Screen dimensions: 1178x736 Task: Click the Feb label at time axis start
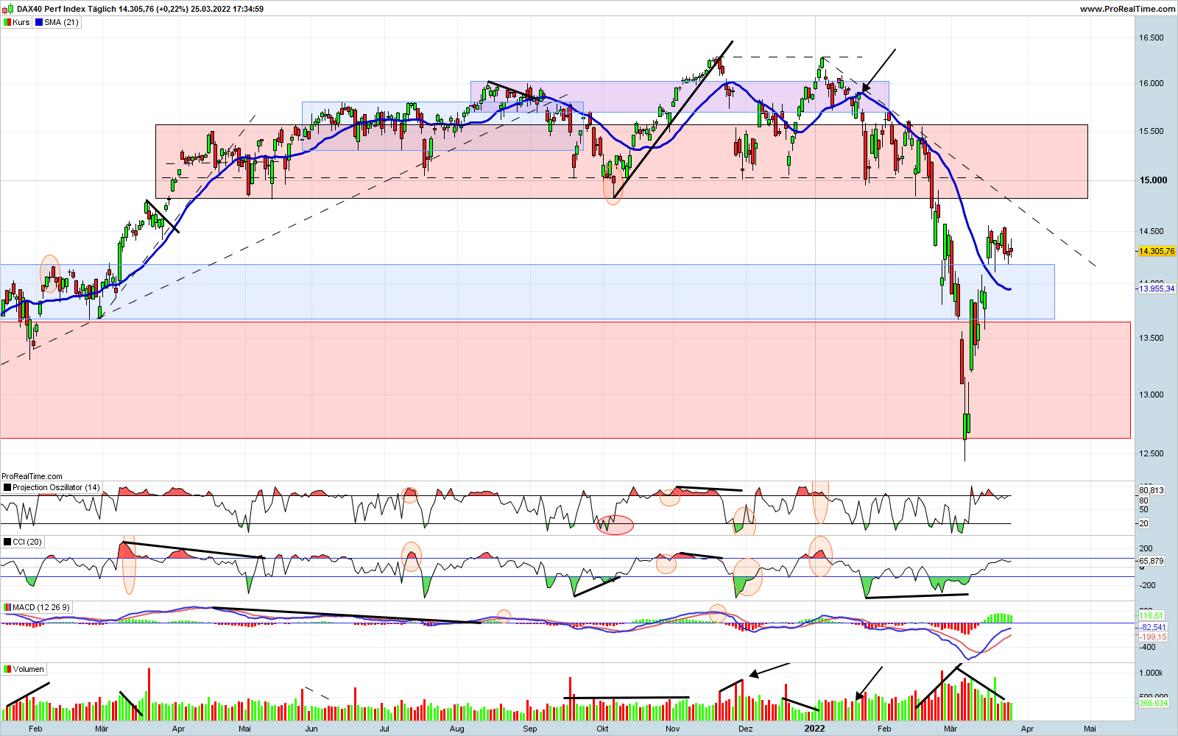point(35,729)
